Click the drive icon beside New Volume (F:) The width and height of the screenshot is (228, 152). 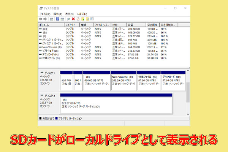[x=40, y=47]
